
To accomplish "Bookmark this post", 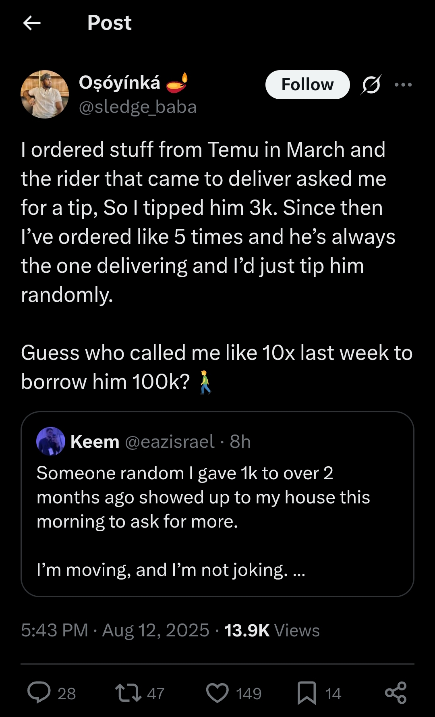I will coord(307,693).
